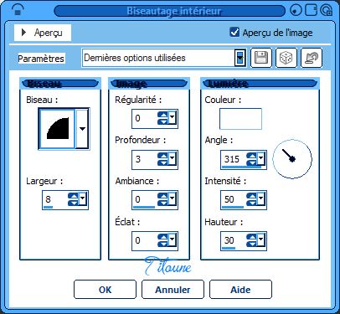This screenshot has width=340, height=314.
Task: Increase Profondeur with up arrow
Action: 162,156
